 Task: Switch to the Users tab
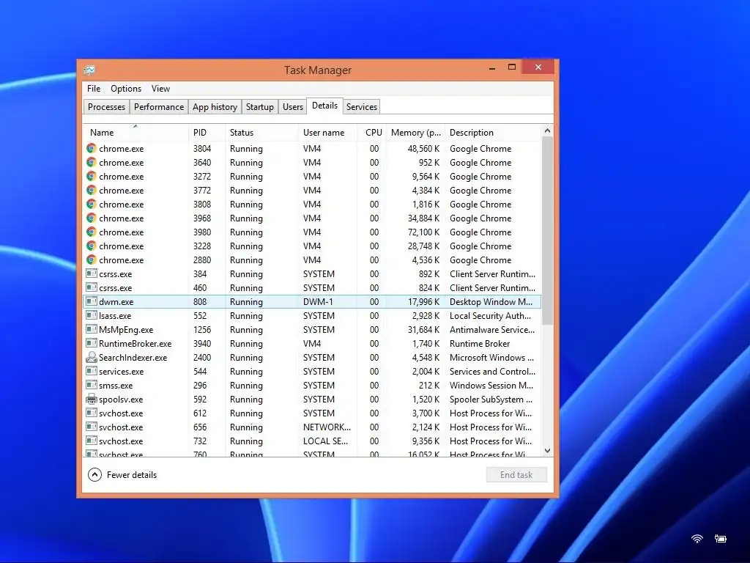click(293, 107)
